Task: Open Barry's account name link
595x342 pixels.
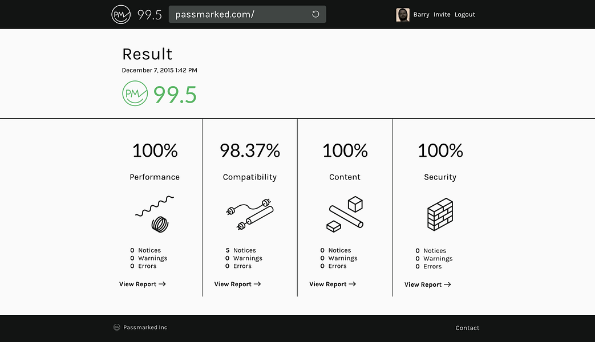Action: (x=421, y=14)
